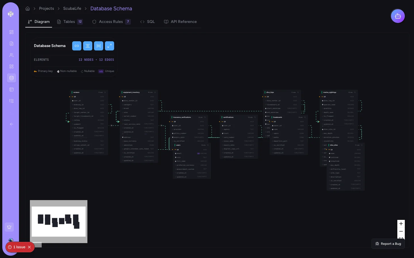The width and height of the screenshot is (414, 258).
Task: Select the team members icon in the sidebar
Action: tap(11, 55)
